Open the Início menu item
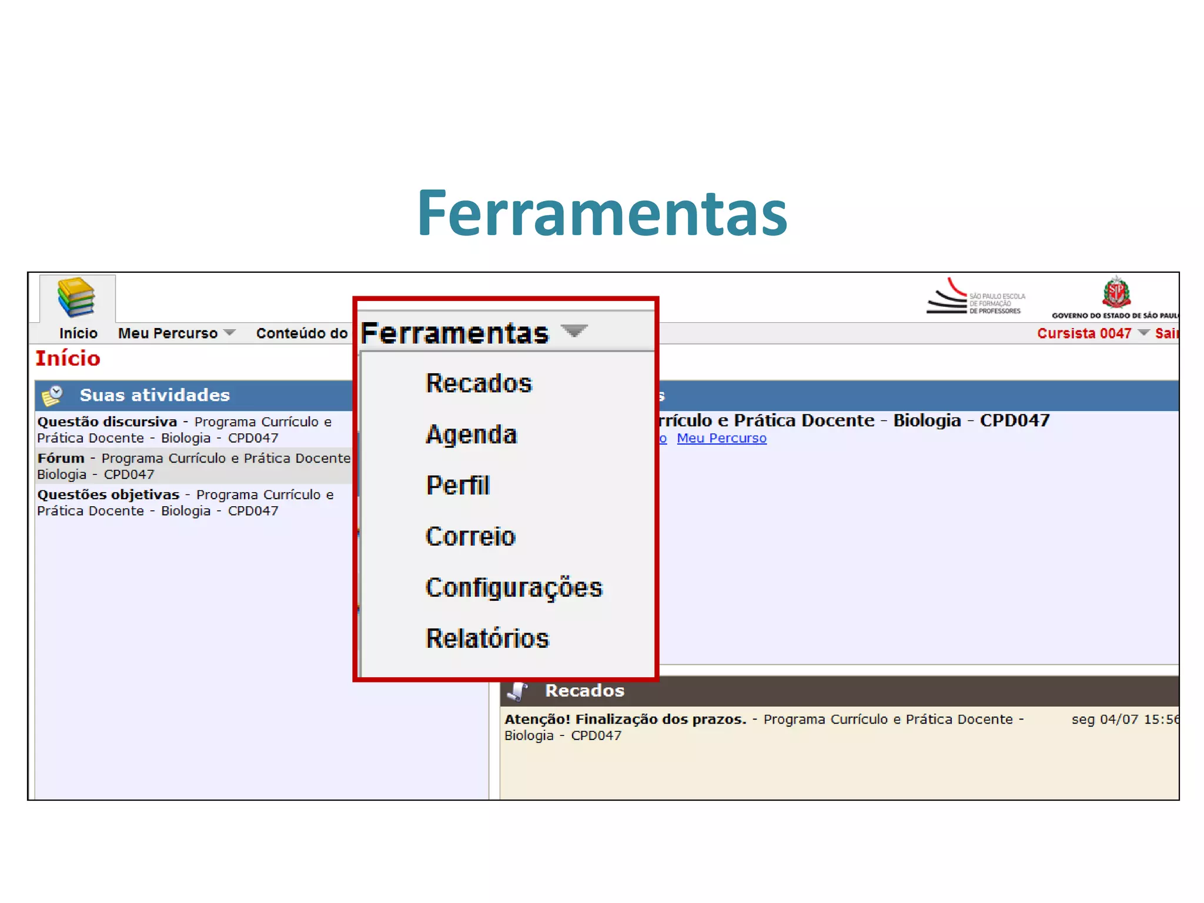This screenshot has width=1204, height=903. coord(78,333)
